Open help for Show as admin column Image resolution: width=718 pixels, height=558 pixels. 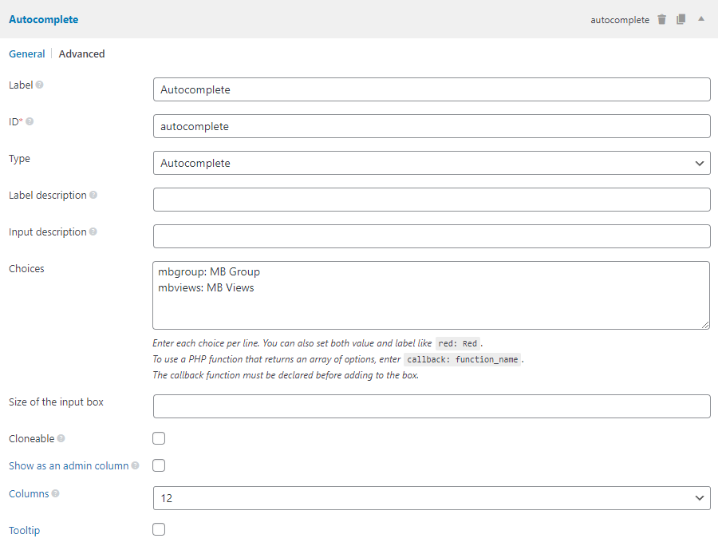point(134,465)
